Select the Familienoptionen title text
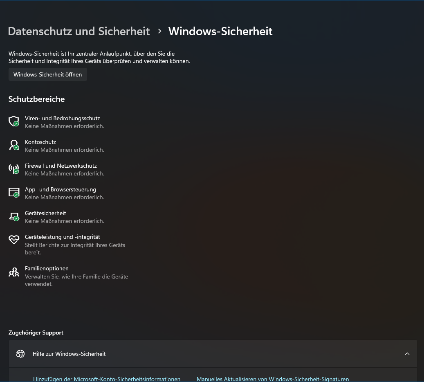This screenshot has width=424, height=382. tap(47, 268)
